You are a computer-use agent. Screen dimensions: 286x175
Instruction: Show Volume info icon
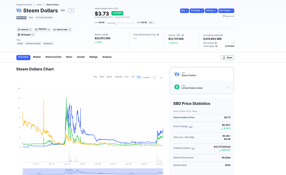pos(183,35)
